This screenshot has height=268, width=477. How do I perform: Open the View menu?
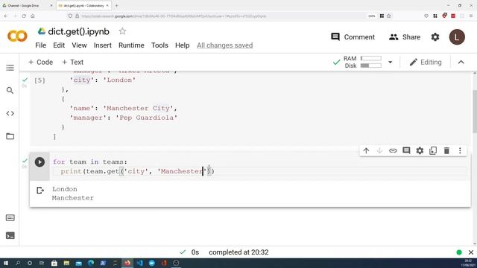coord(79,45)
